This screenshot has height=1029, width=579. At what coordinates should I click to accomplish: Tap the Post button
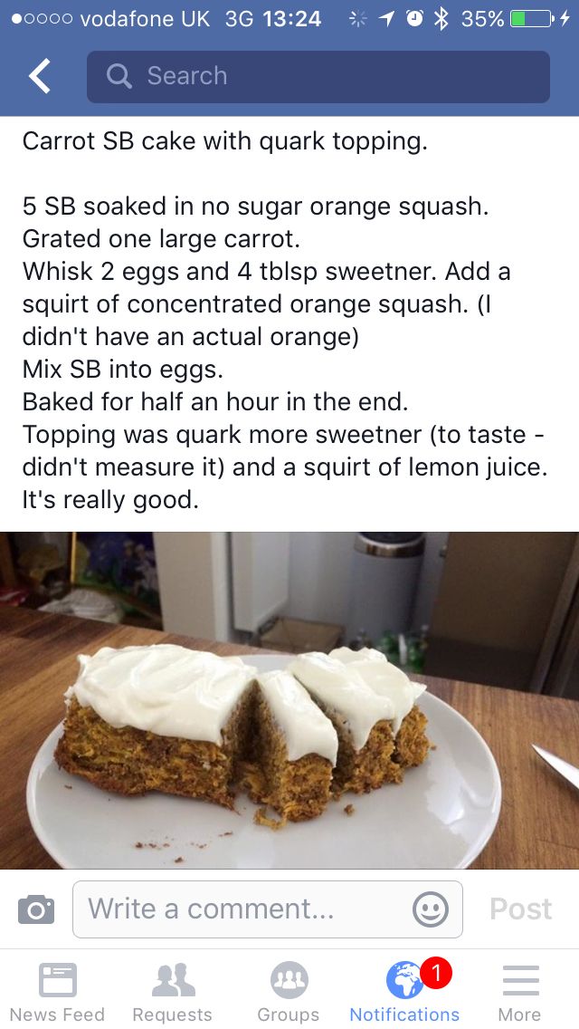coord(520,909)
